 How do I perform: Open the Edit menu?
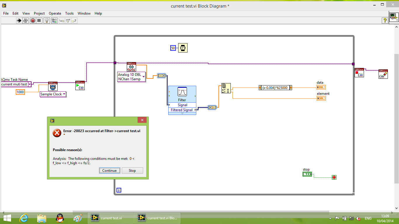[x=15, y=13]
